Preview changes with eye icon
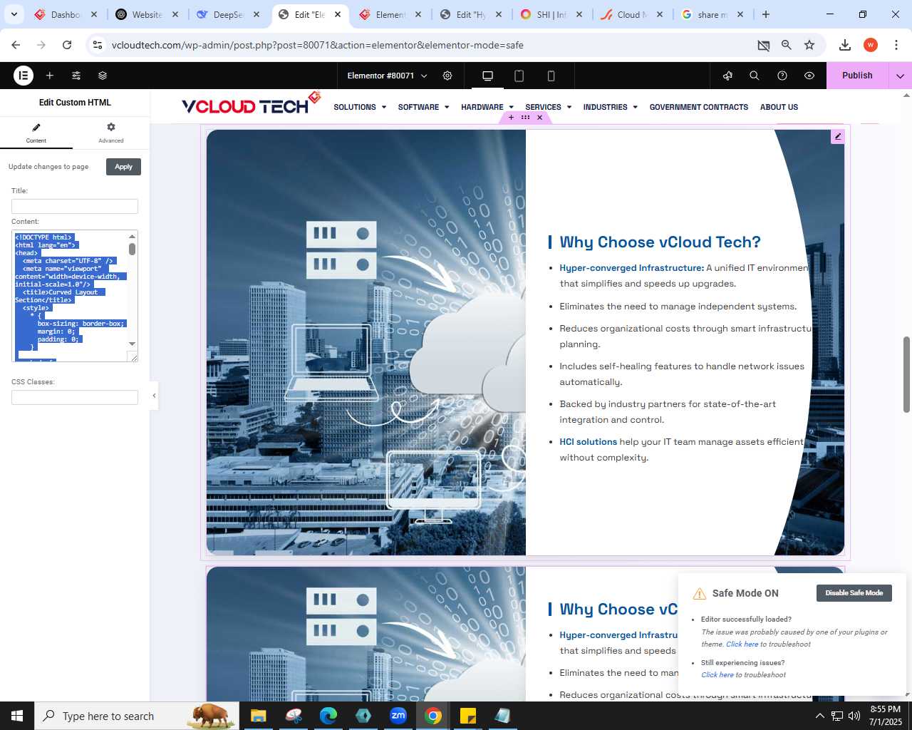The width and height of the screenshot is (912, 730). [809, 76]
